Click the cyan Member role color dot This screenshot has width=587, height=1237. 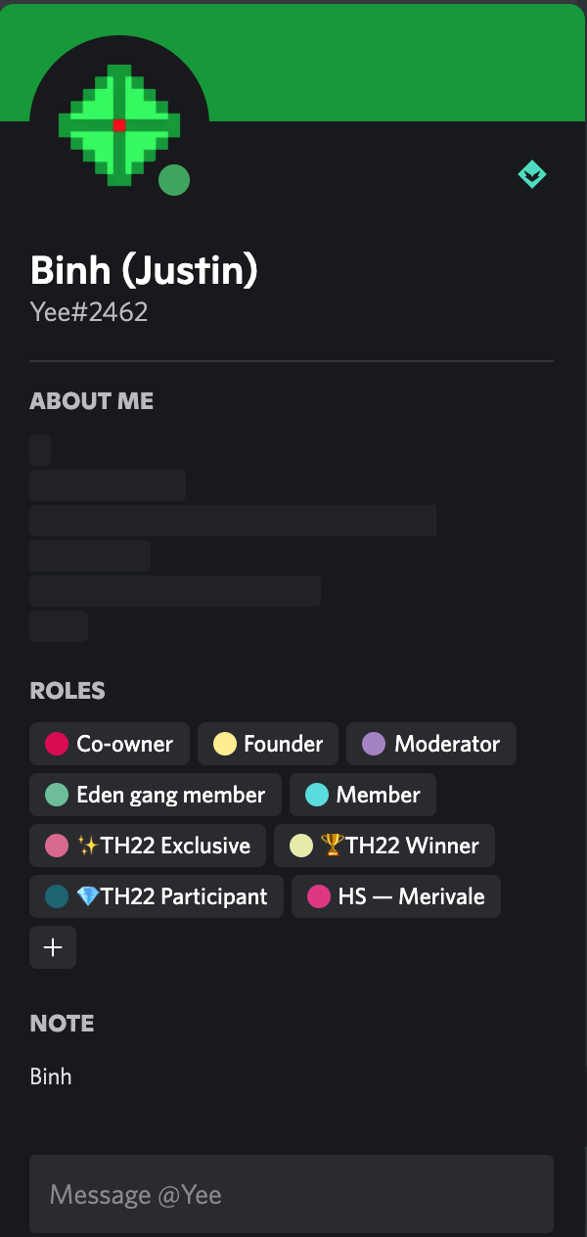coord(316,795)
